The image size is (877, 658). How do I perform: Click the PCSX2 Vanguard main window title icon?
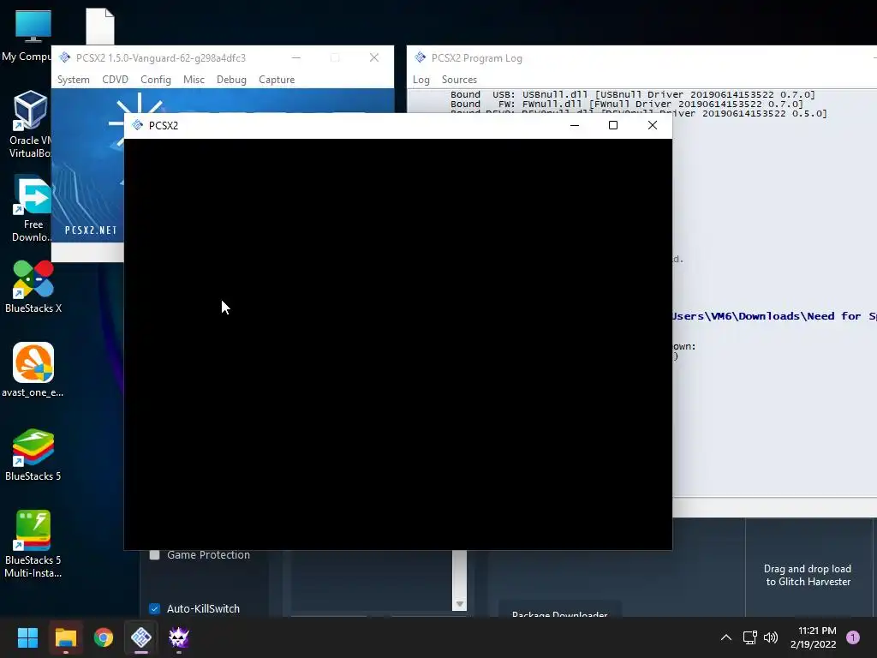coord(65,57)
